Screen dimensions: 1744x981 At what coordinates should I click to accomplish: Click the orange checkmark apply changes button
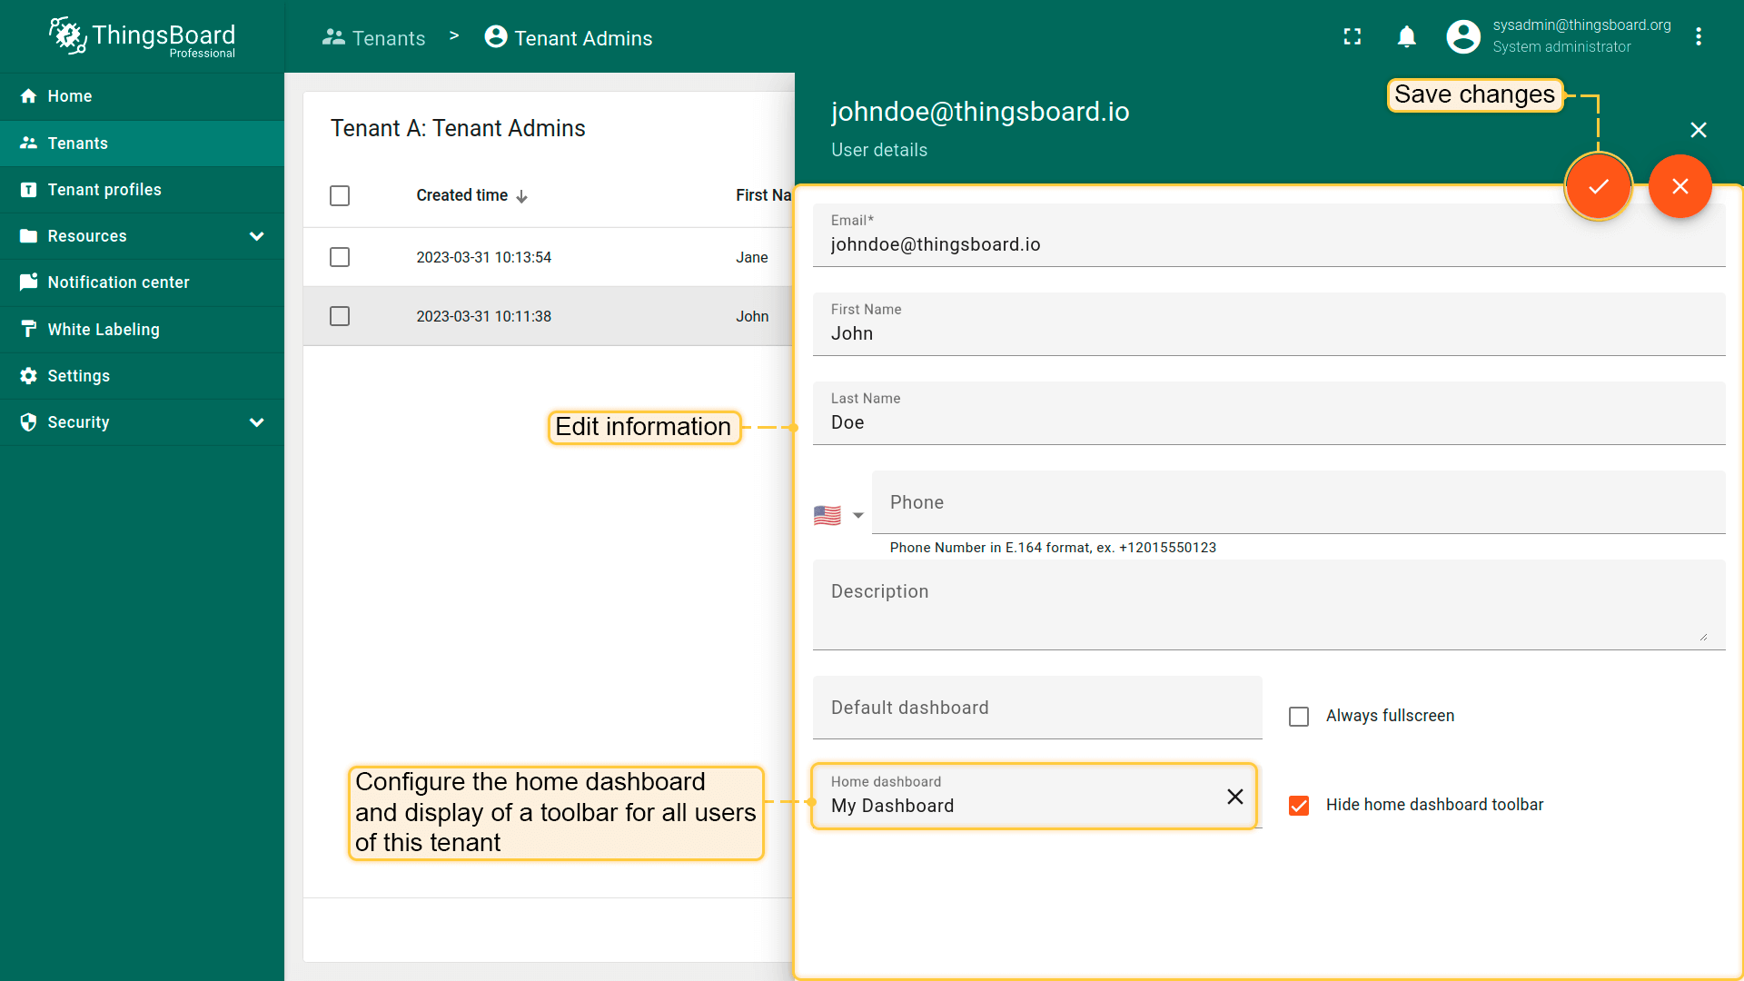pyautogui.click(x=1598, y=186)
